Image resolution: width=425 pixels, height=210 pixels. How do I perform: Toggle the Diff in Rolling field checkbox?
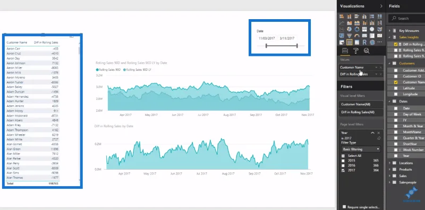click(x=396, y=44)
